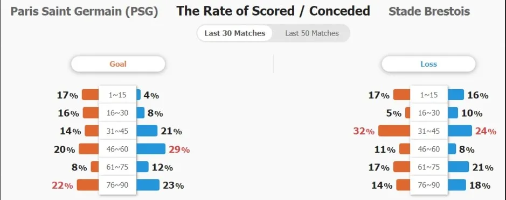Viewport: 506px width, 200px height.
Task: Click the Stade Brestois team name
Action: point(429,12)
